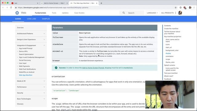Viewport: 197px width, 111px height.
Task: Click the Web Fundamentals logo icon
Action: (17, 13)
